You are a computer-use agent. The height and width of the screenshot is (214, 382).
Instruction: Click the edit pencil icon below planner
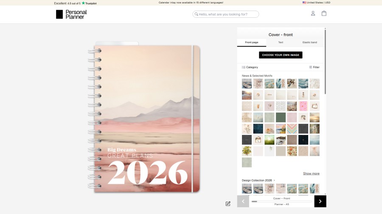(228, 203)
